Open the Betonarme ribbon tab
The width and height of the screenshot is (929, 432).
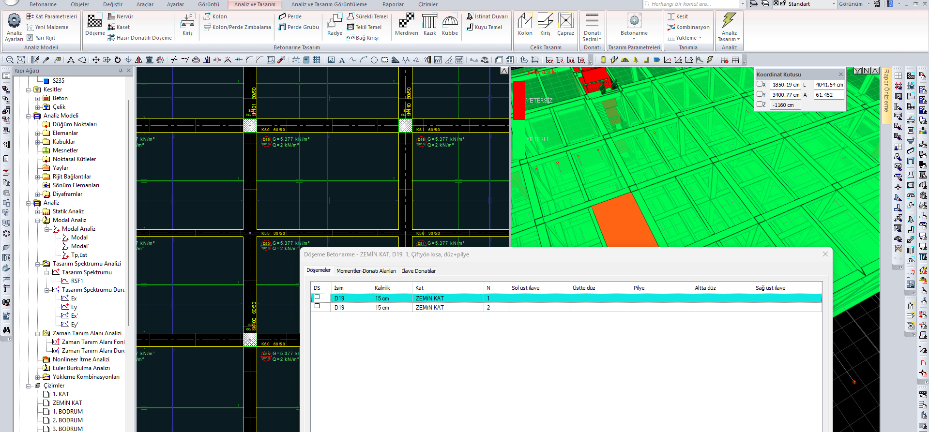(43, 4)
